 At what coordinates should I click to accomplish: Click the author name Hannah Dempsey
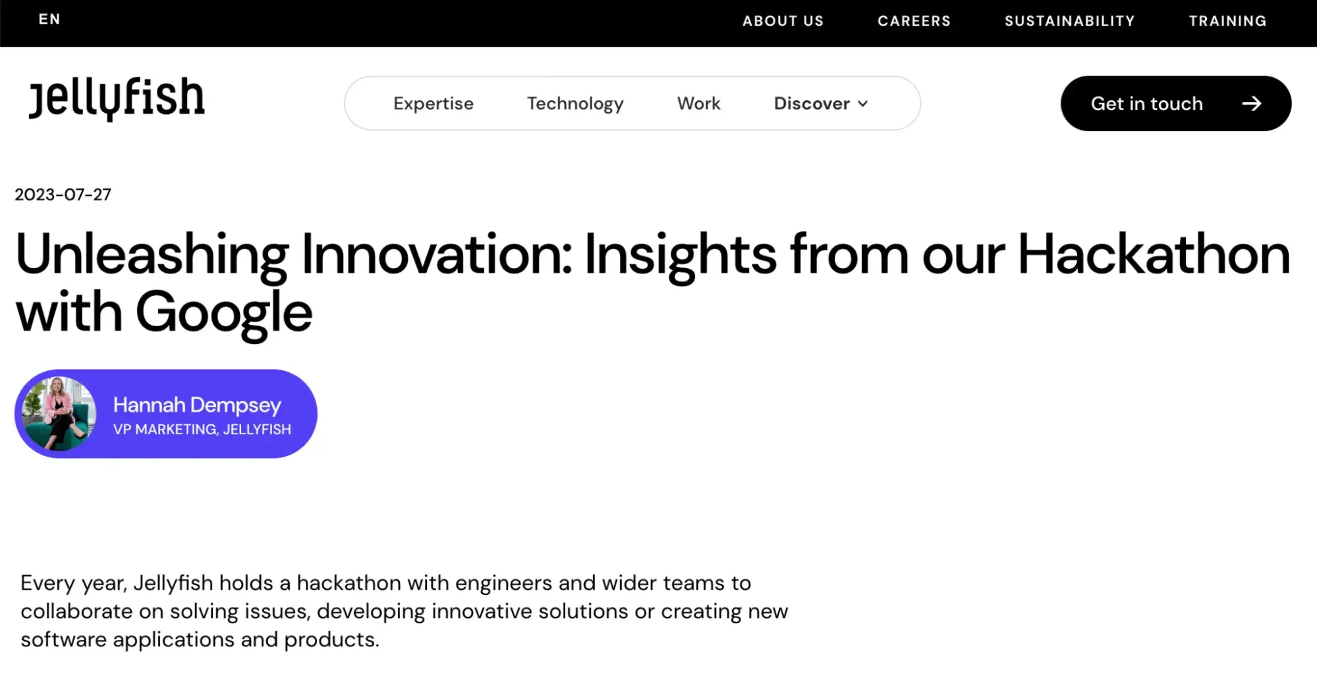point(197,405)
